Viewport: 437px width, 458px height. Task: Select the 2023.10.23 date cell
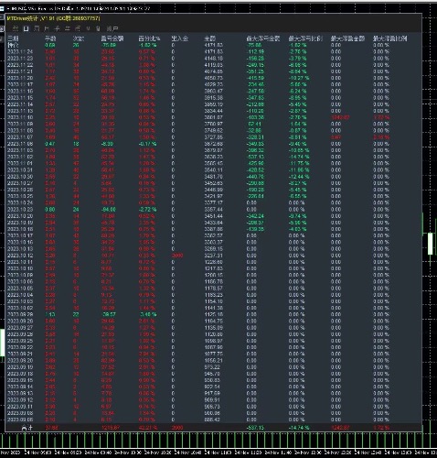[20, 209]
